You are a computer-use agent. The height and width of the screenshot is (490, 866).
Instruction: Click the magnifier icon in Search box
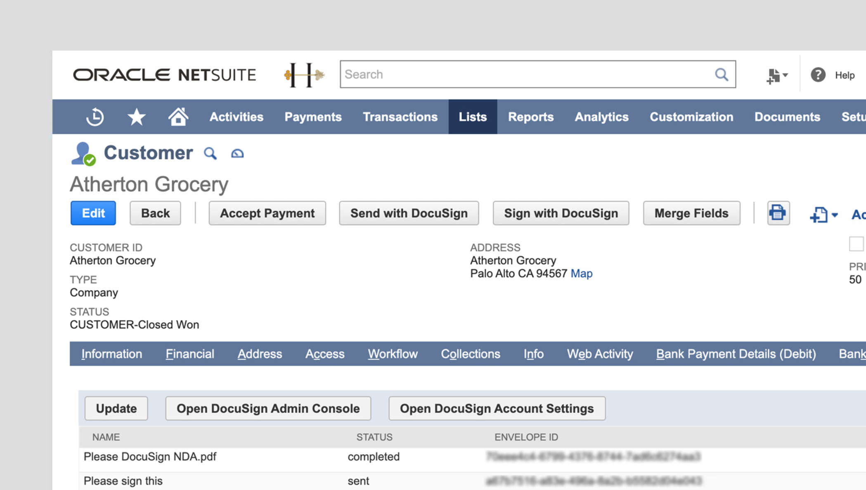[x=721, y=74]
